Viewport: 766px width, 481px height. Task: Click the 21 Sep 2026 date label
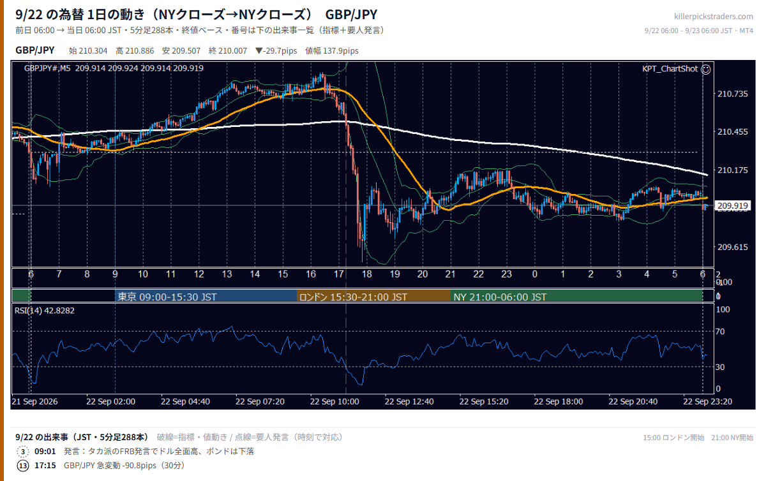point(36,402)
